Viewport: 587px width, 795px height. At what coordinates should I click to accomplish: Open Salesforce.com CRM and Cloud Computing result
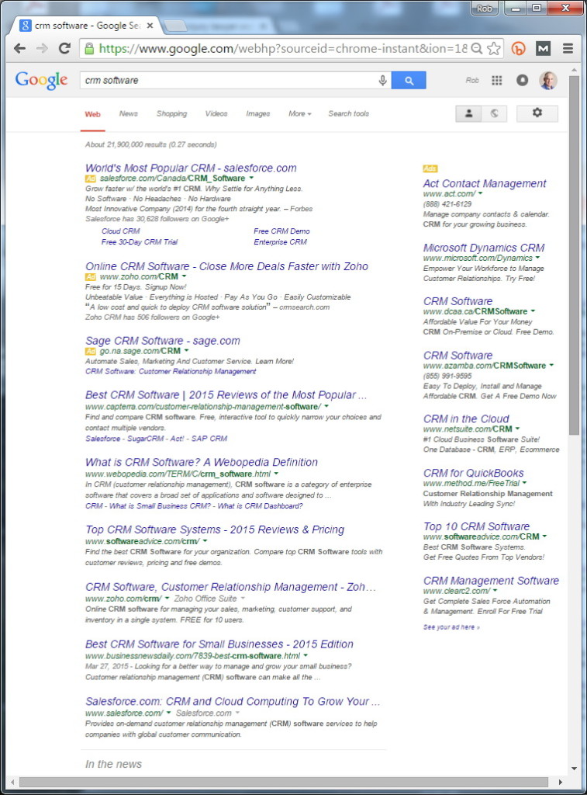click(233, 701)
